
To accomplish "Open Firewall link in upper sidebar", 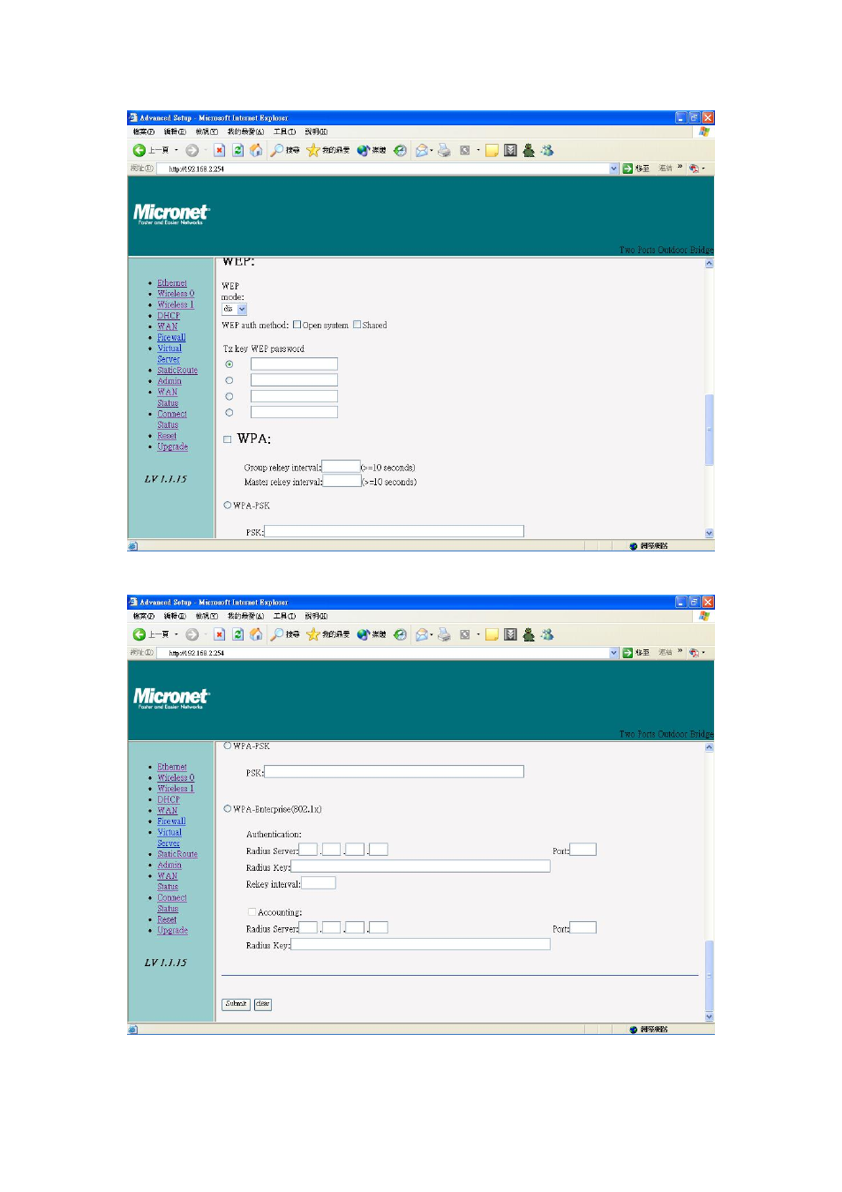I will point(171,337).
